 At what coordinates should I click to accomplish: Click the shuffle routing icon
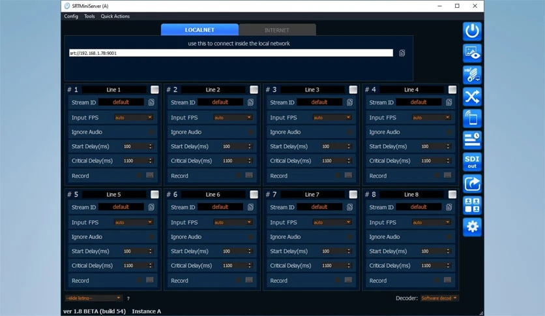click(472, 97)
